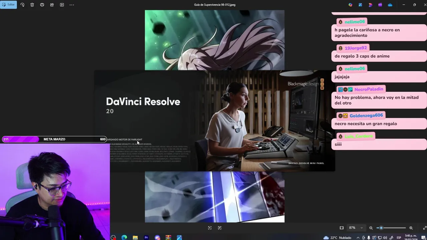
Task: Show hidden system tray icons chevron
Action: coord(358,238)
